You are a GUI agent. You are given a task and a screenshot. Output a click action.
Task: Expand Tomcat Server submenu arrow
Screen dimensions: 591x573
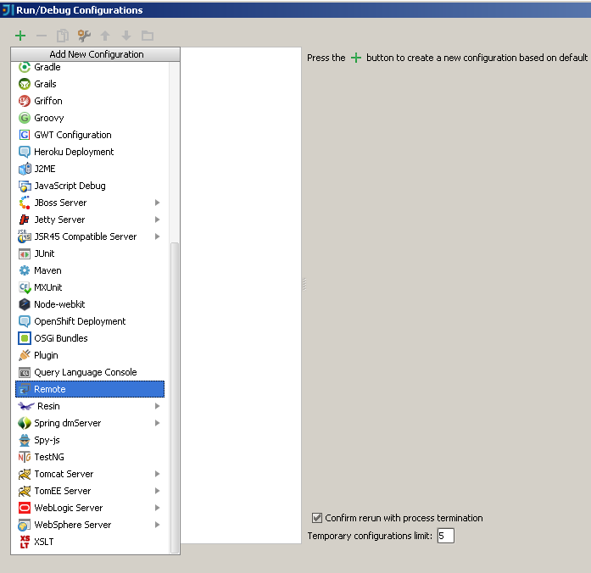157,474
